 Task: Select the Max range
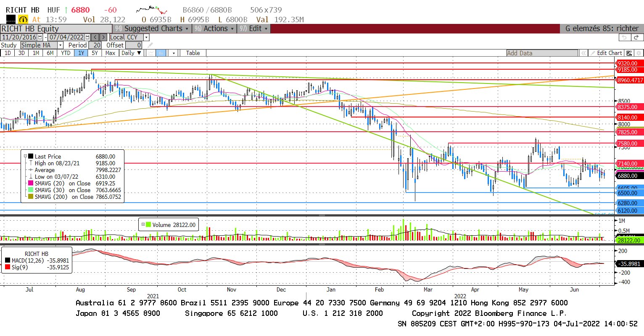pyautogui.click(x=110, y=53)
